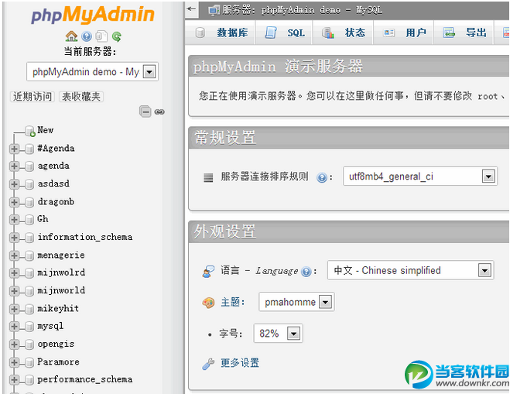This screenshot has width=510, height=394.
Task: Click the list icon beside collation setting
Action: pyautogui.click(x=208, y=177)
